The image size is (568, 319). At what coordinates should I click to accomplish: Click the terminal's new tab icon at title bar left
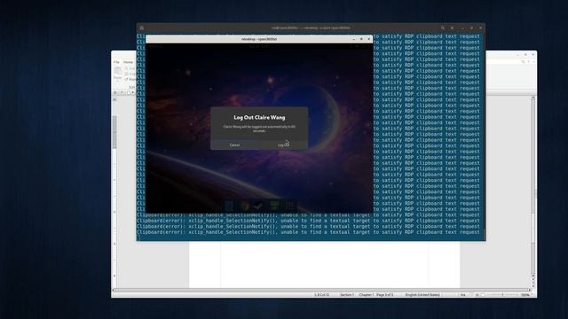pyautogui.click(x=142, y=27)
